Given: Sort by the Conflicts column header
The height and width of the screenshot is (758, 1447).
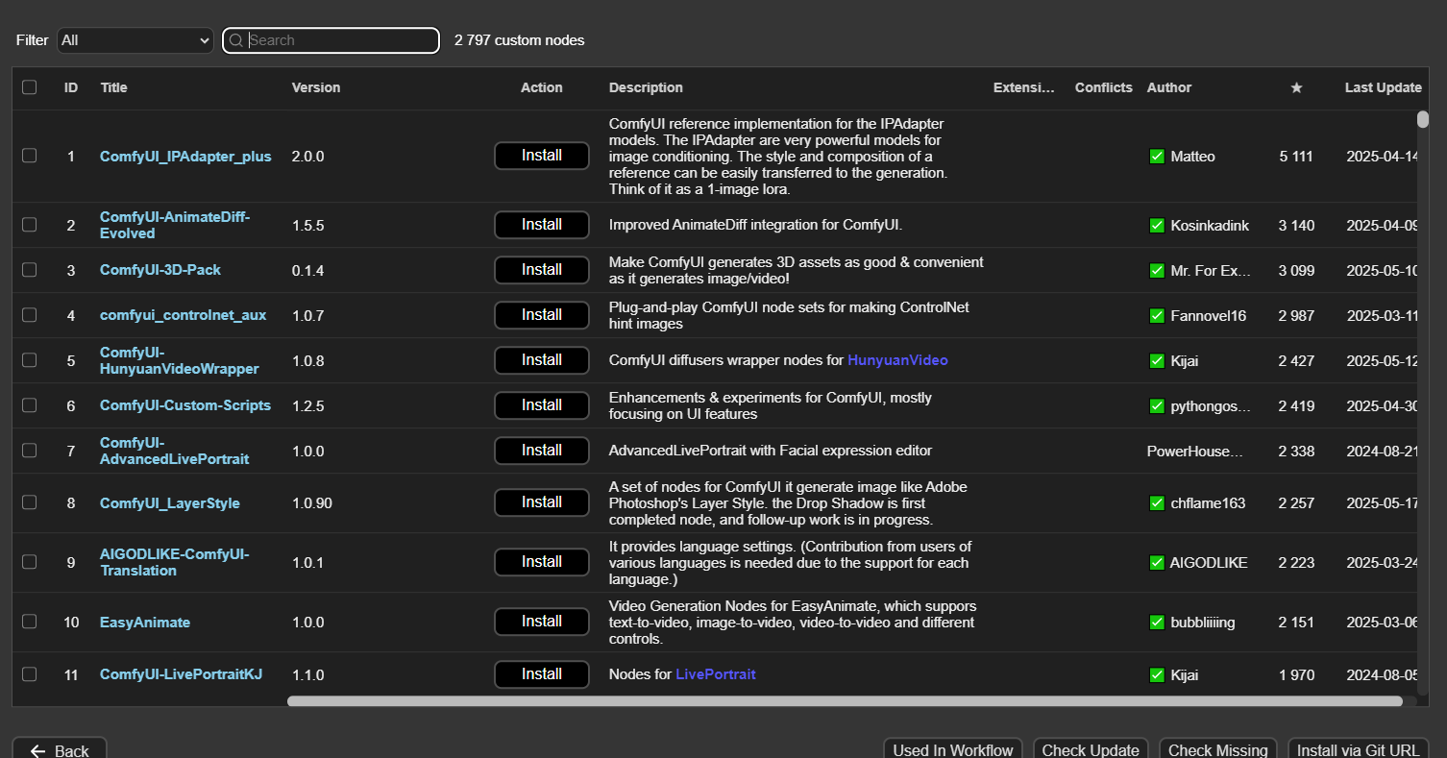Looking at the screenshot, I should point(1104,87).
